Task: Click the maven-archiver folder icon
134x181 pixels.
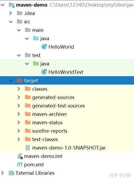Action: [28, 114]
